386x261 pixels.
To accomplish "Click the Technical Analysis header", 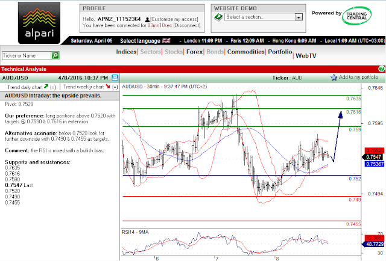I will [x=24, y=69].
